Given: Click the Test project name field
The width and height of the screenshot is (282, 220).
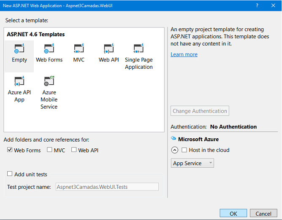Looking at the screenshot, I should click(107, 187).
